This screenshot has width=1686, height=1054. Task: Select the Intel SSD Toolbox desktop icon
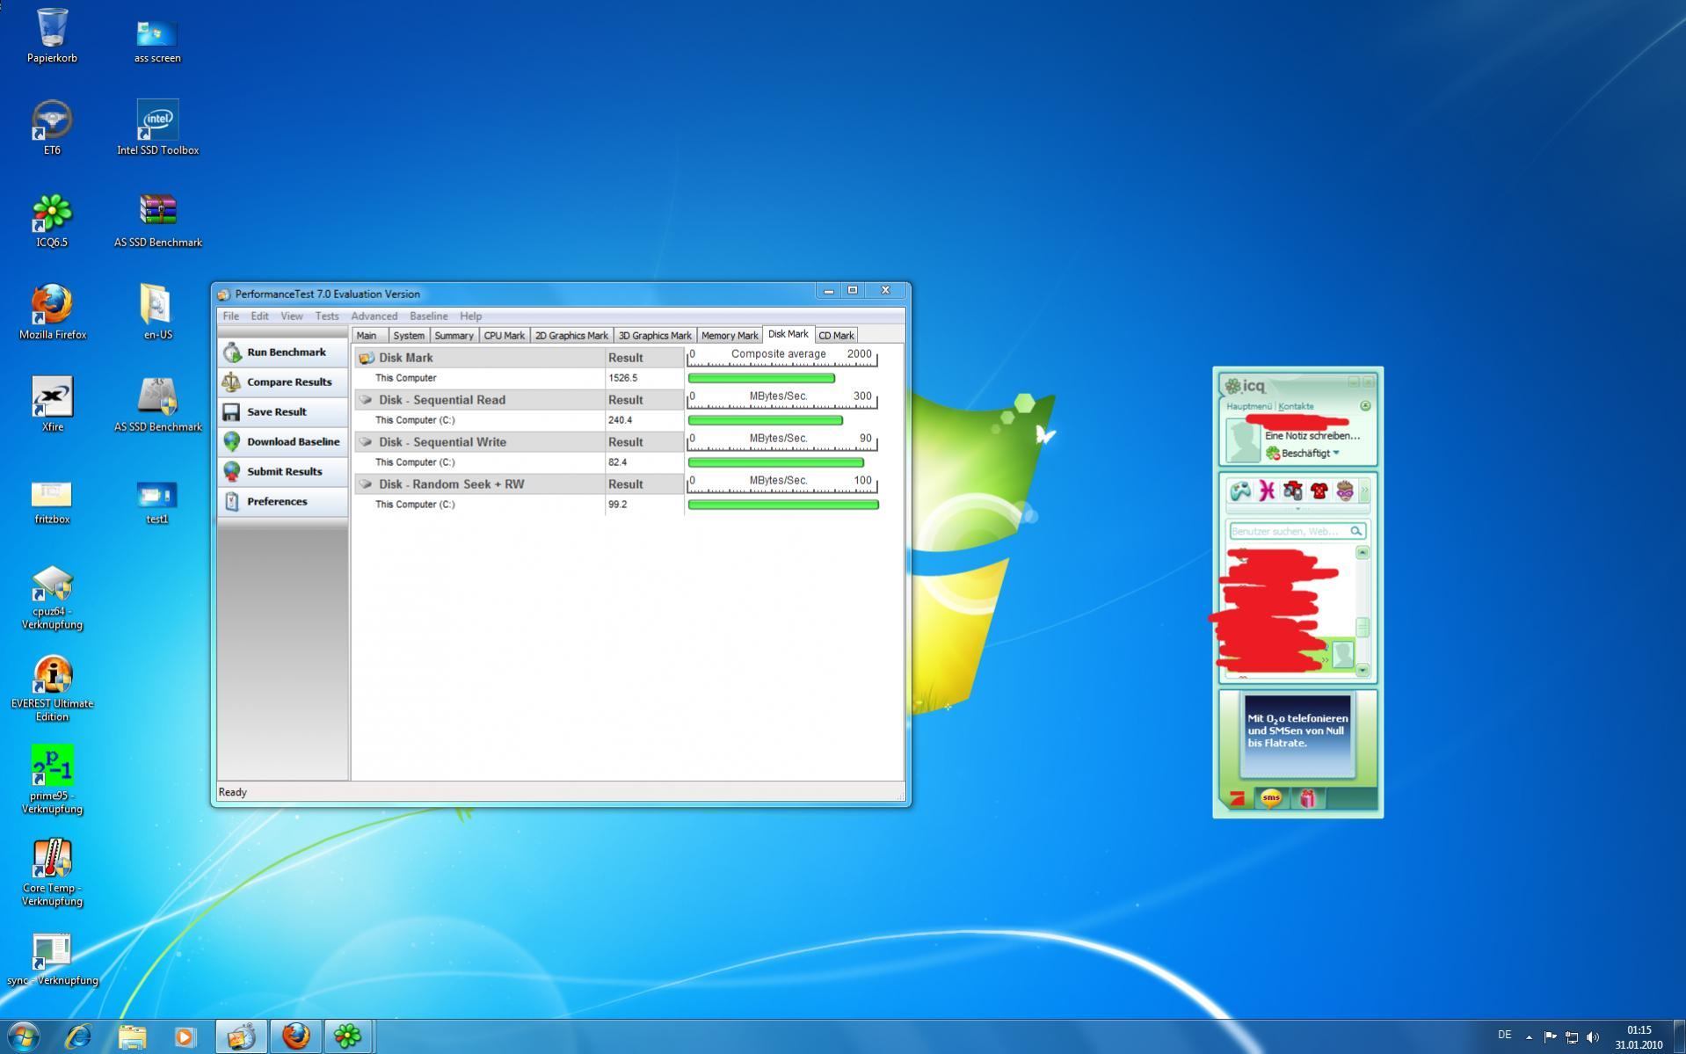pyautogui.click(x=158, y=128)
